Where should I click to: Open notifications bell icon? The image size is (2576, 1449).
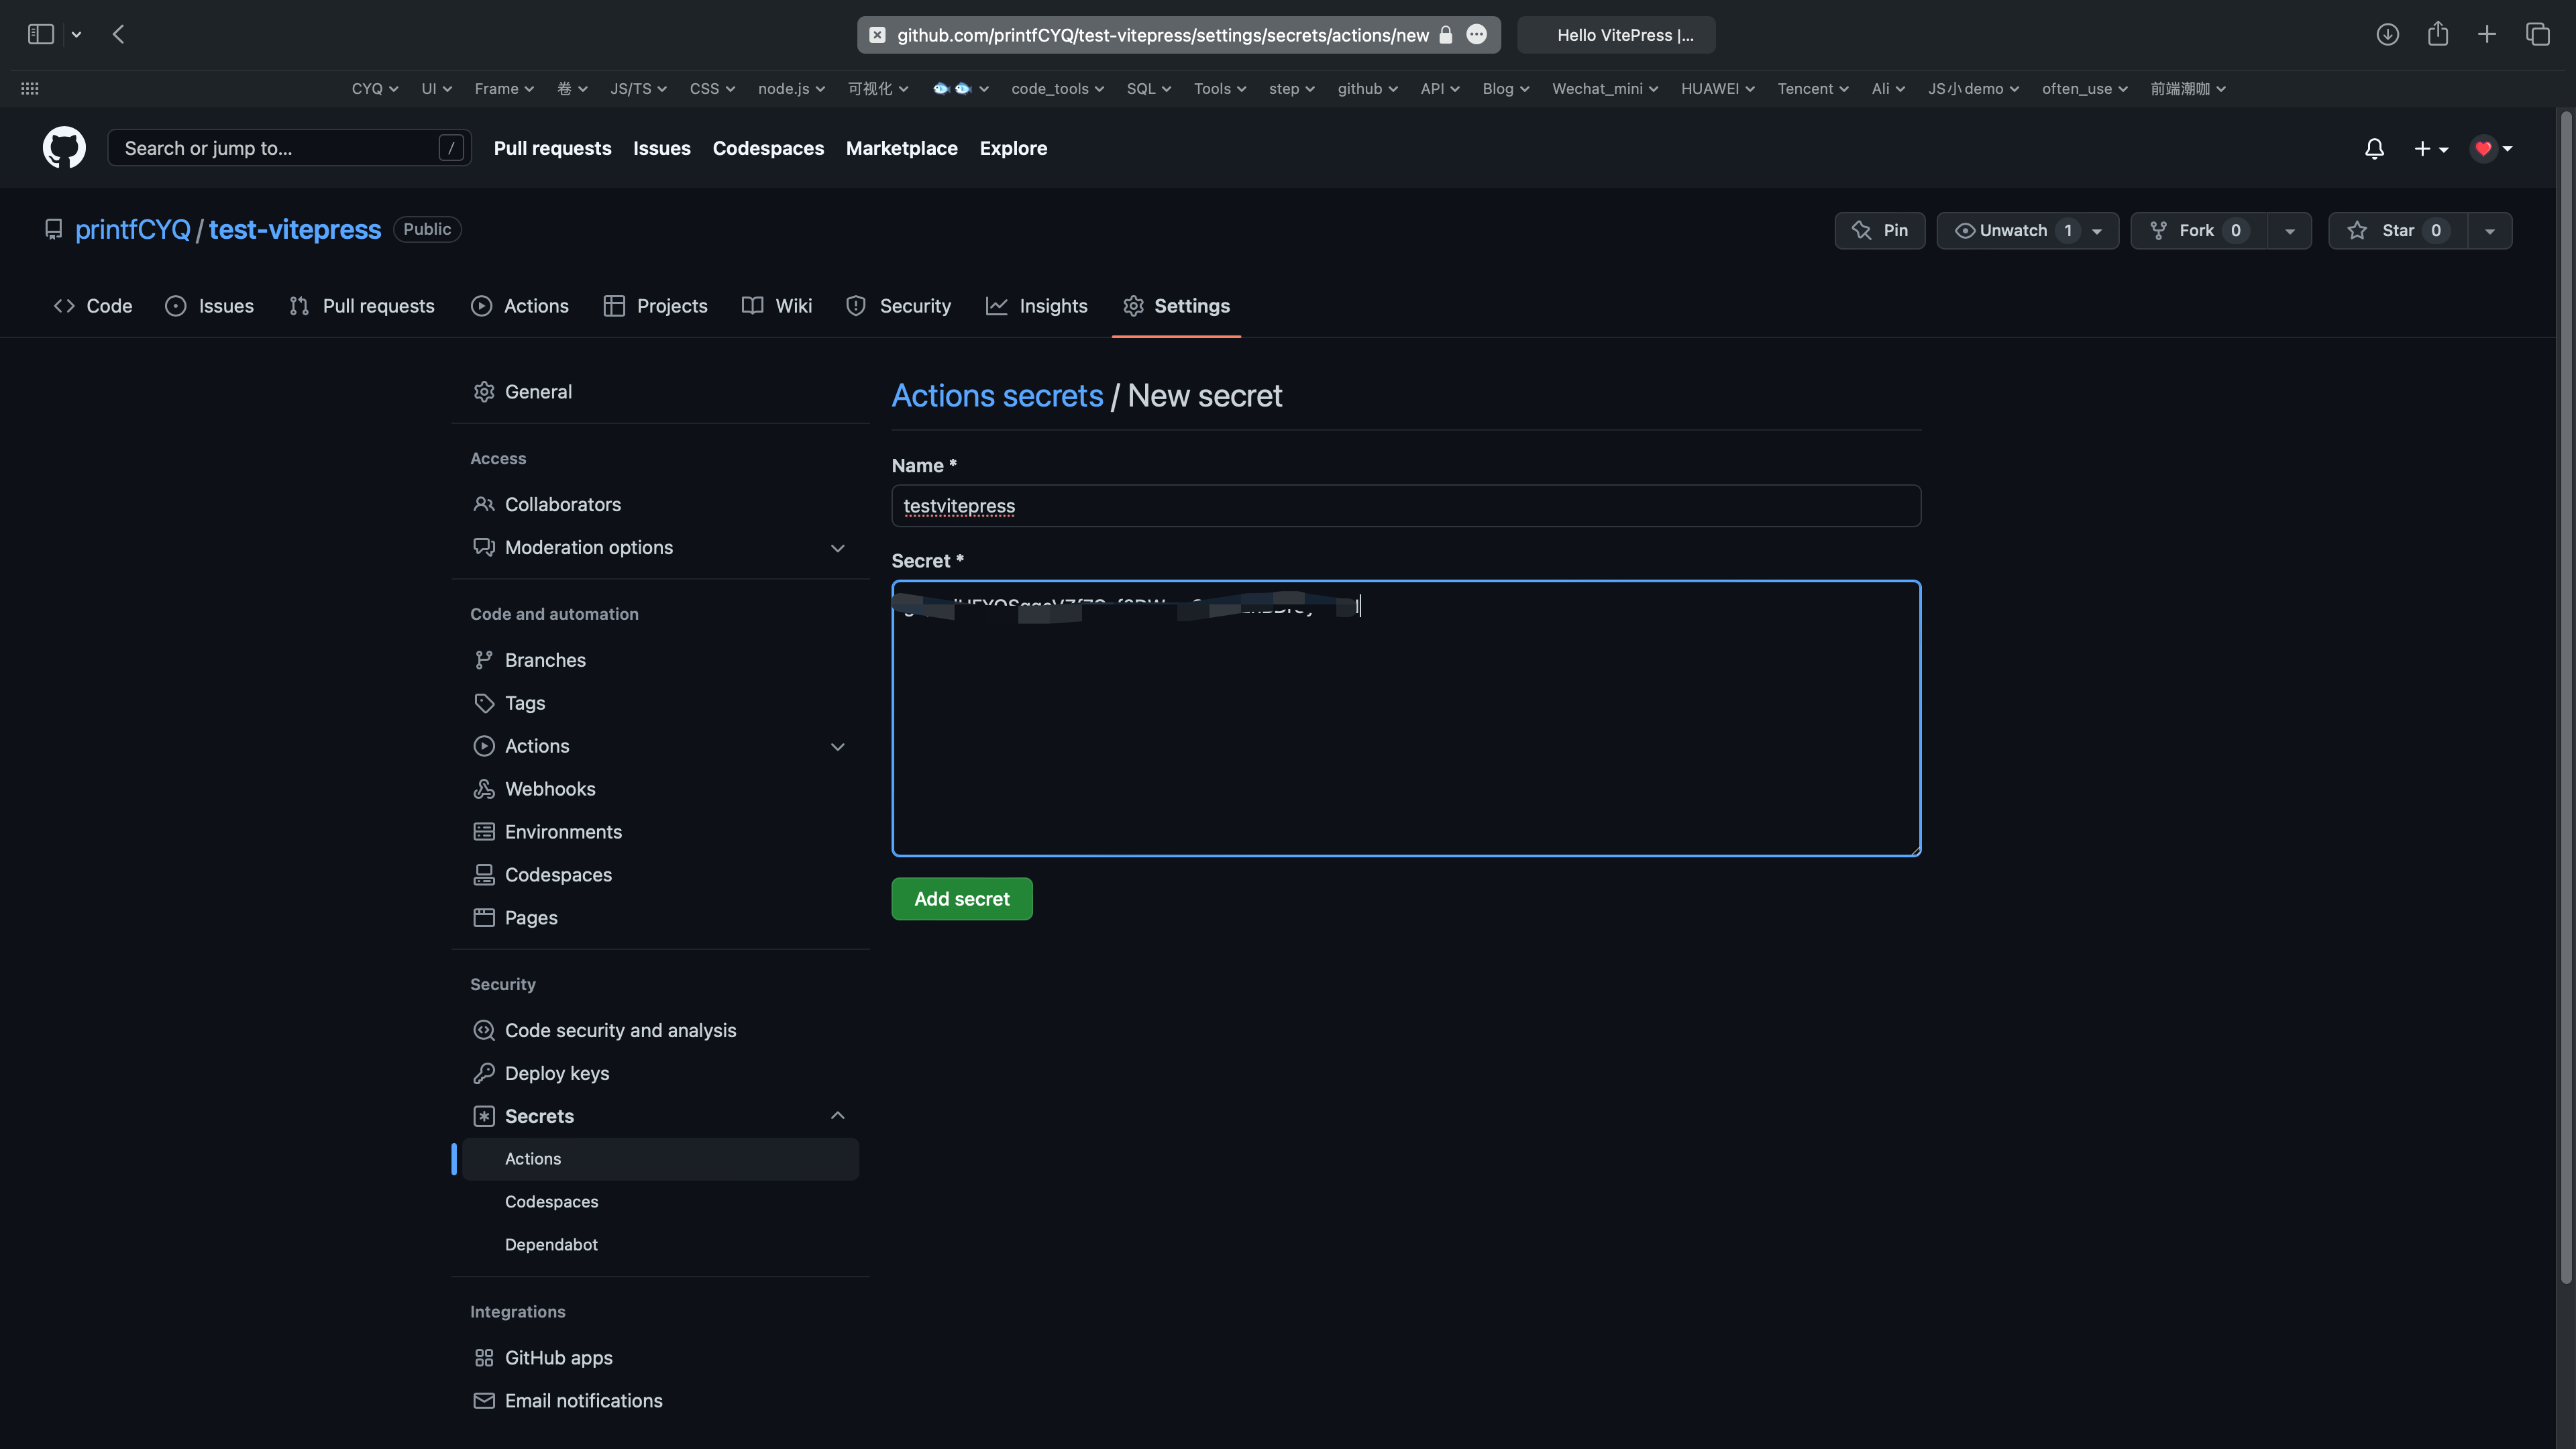[2374, 149]
